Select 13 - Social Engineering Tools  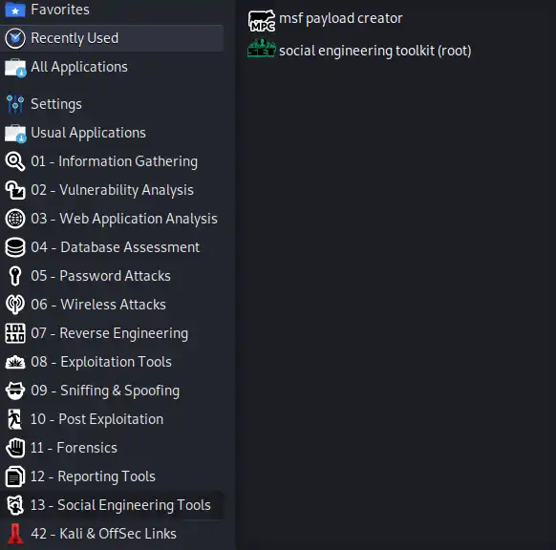click(112, 505)
